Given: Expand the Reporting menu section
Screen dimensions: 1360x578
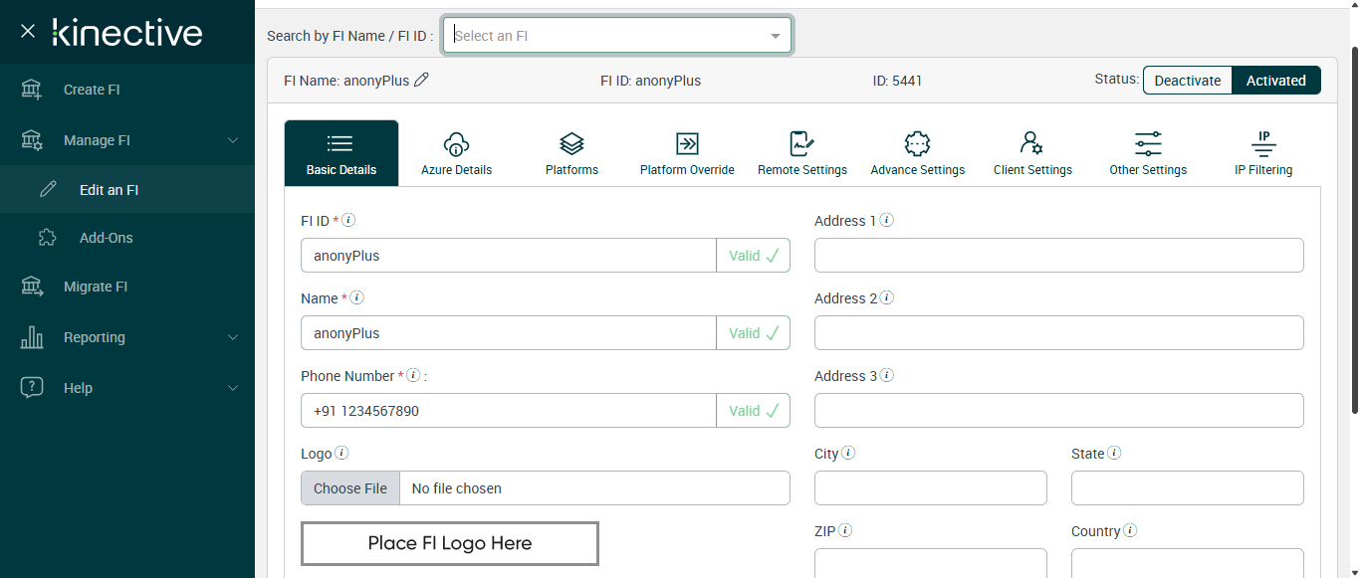Looking at the screenshot, I should (x=233, y=337).
